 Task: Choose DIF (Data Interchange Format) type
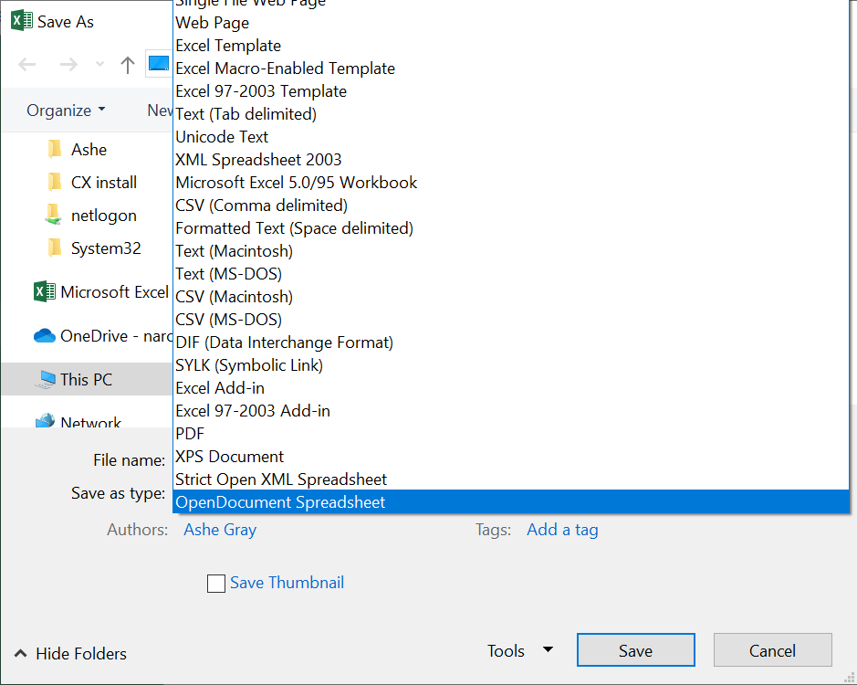point(511,342)
